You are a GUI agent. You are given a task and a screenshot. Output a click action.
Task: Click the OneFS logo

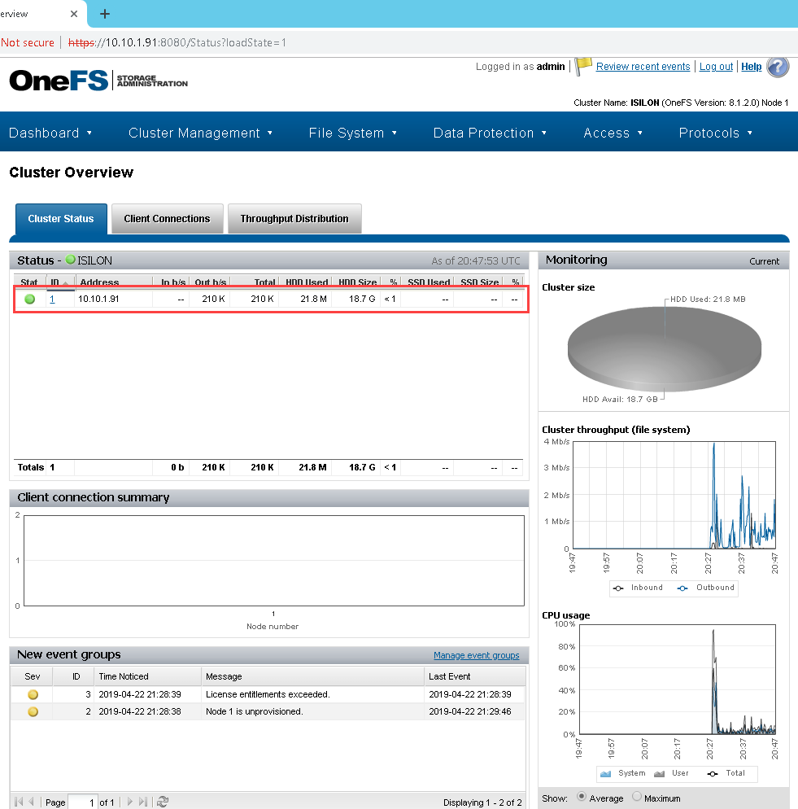tap(59, 81)
